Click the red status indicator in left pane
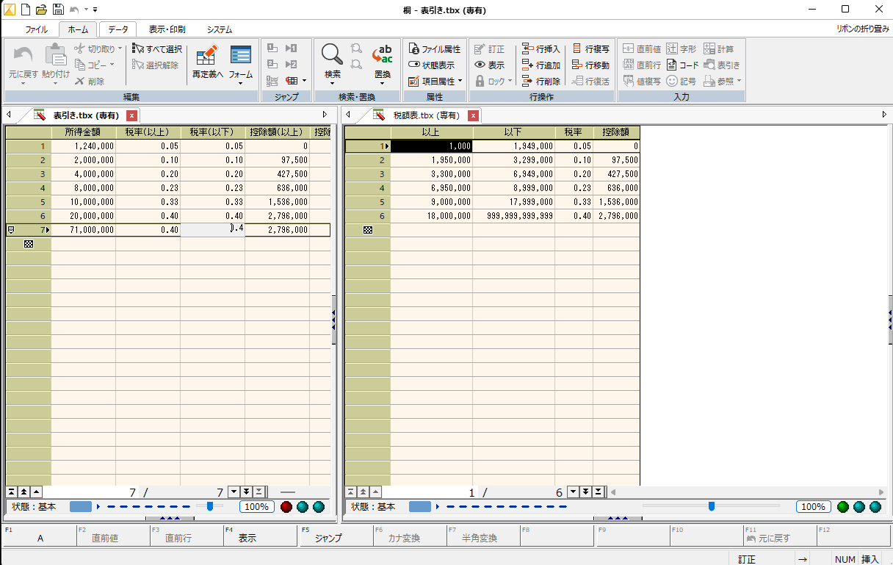893x565 pixels. 286,507
